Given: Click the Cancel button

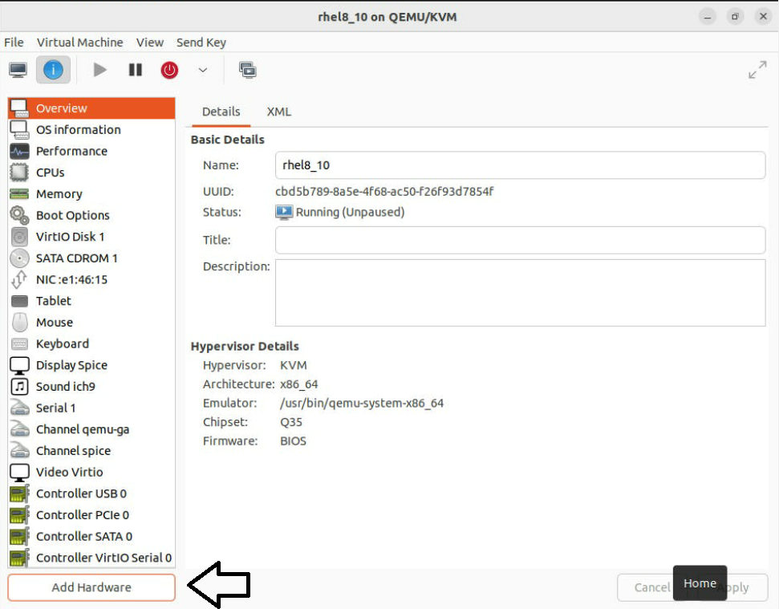Looking at the screenshot, I should [646, 587].
